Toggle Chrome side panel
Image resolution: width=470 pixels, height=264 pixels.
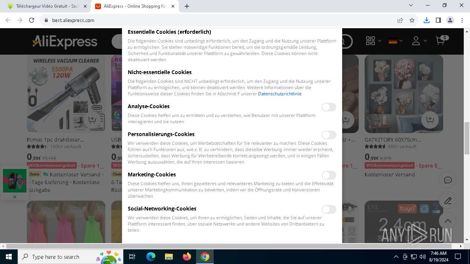(x=438, y=20)
